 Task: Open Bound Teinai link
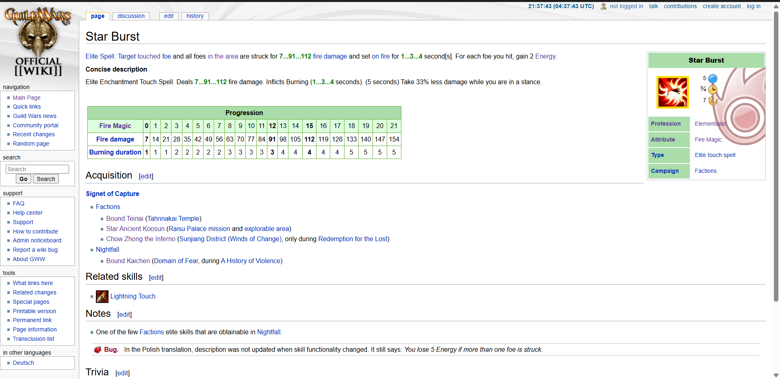click(x=125, y=219)
